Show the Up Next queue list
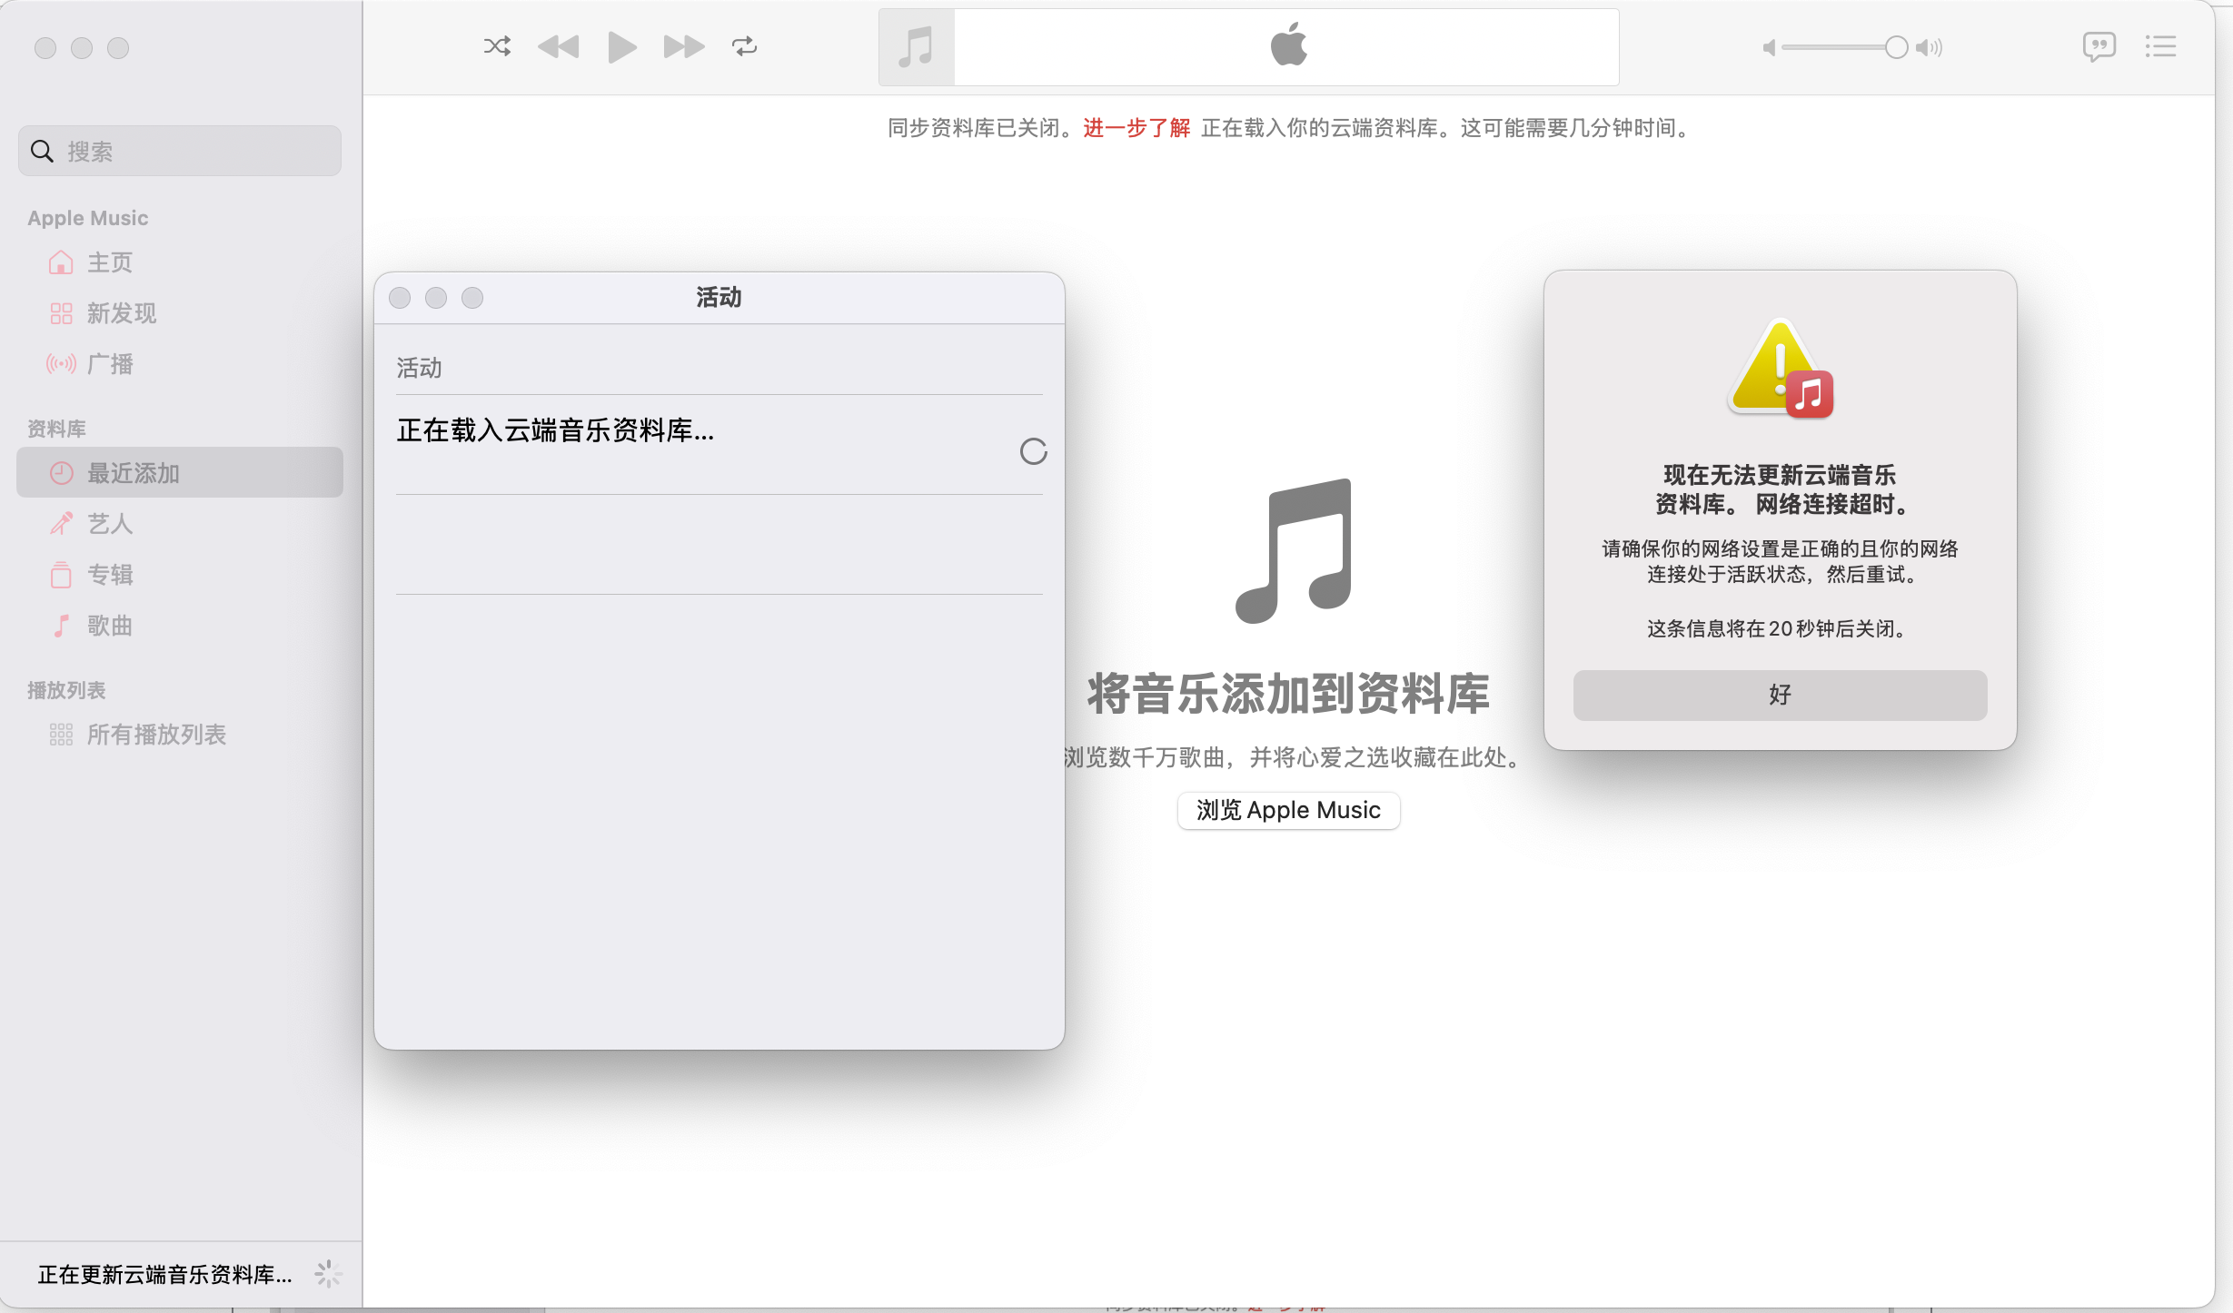Image resolution: width=2233 pixels, height=1313 pixels. pos(2160,46)
